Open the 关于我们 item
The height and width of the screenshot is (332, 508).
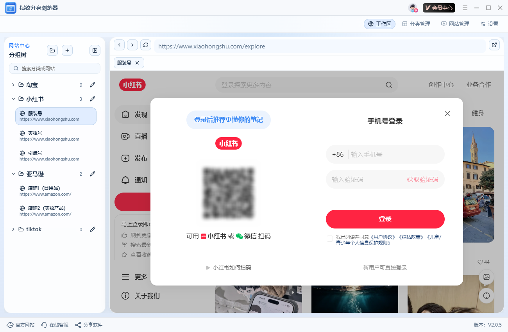click(x=141, y=296)
